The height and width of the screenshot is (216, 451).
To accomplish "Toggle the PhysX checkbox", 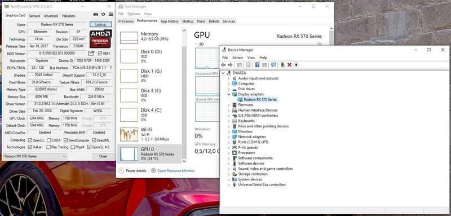I will pyautogui.click(x=72, y=147).
